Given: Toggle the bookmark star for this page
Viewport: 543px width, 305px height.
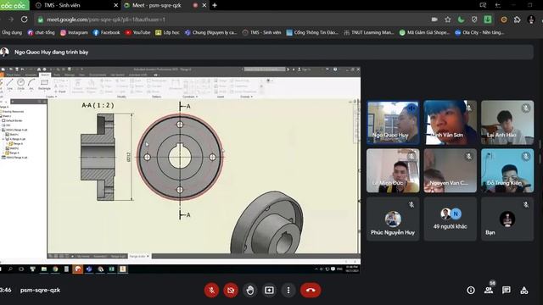Looking at the screenshot, I should (448, 19).
